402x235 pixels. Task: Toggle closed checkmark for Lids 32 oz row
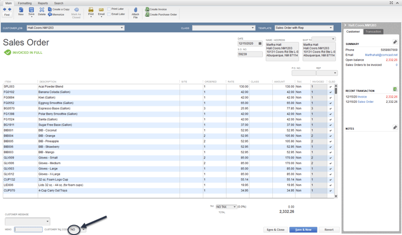[x=331, y=185]
